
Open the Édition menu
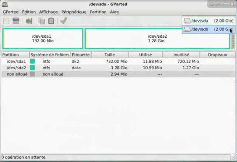click(x=29, y=12)
